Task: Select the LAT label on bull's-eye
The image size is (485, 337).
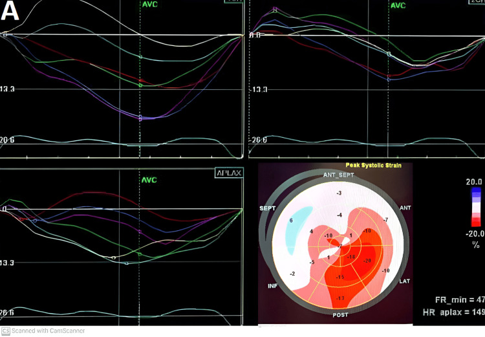Action: 405,281
